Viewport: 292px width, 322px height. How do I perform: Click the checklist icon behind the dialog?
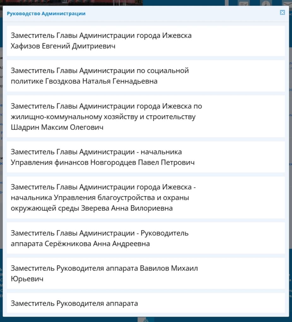244,3
